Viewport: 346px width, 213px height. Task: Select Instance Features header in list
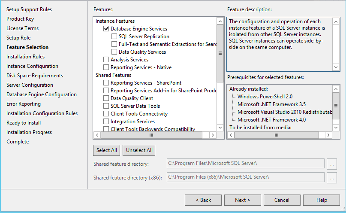click(x=115, y=21)
